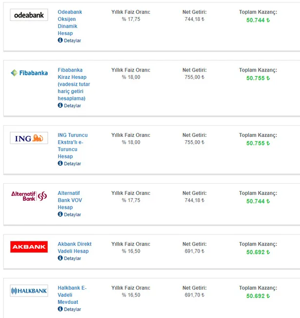Click info icon under Fibabanka account
The width and height of the screenshot is (300, 318).
(60, 105)
